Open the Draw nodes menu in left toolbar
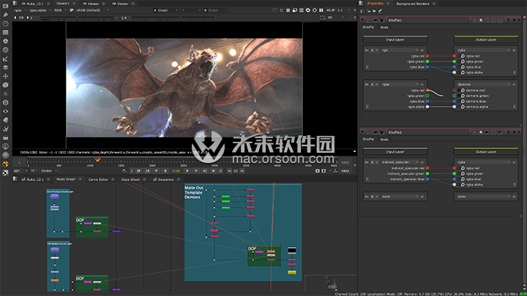 5,15
